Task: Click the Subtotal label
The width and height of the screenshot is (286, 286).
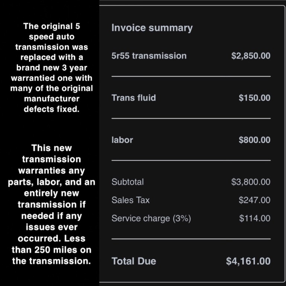Action: coord(127,182)
